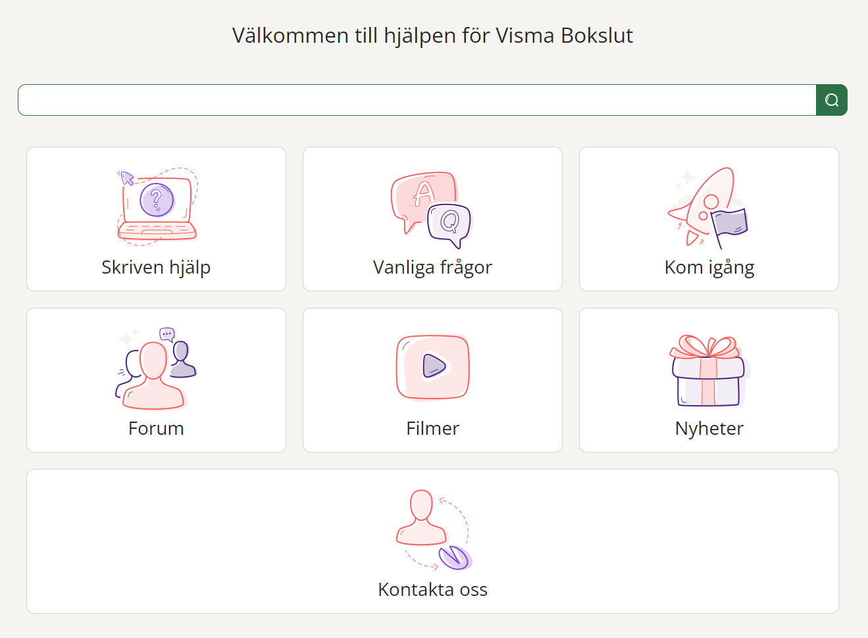Open the Filmer label

432,428
